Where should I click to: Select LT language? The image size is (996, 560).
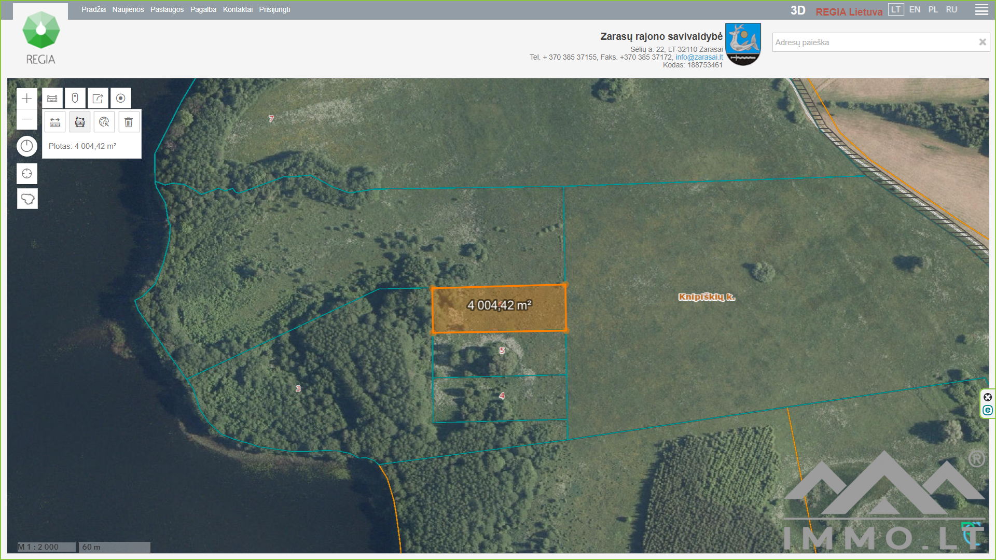click(x=896, y=9)
